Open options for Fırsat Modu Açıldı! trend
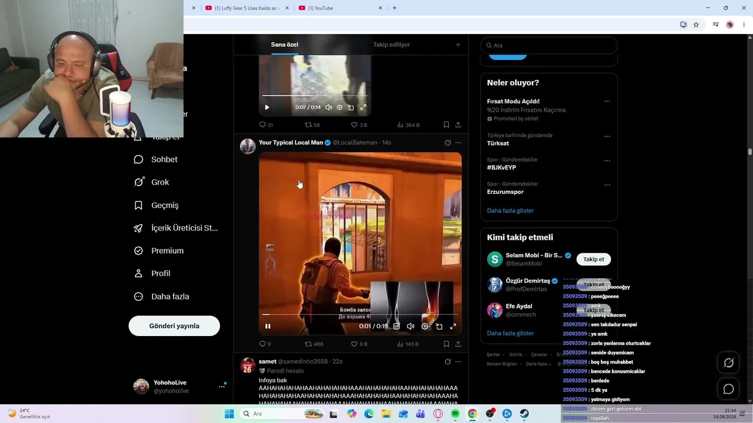This screenshot has width=753, height=423. click(x=607, y=101)
